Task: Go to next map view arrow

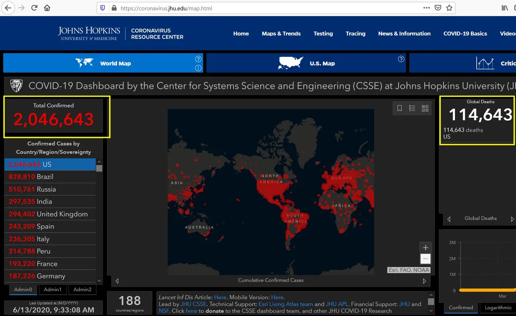Action: click(424, 281)
